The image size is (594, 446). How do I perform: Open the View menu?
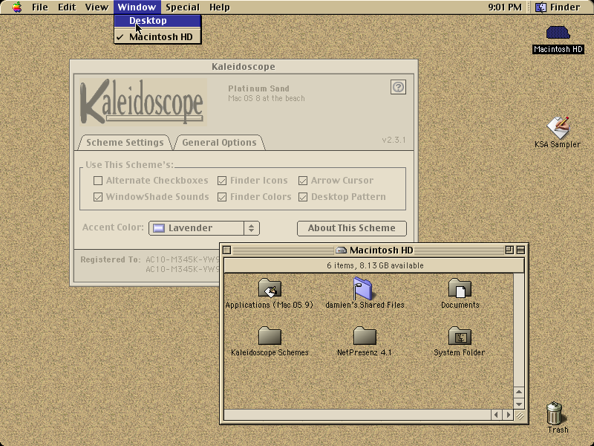pyautogui.click(x=97, y=7)
